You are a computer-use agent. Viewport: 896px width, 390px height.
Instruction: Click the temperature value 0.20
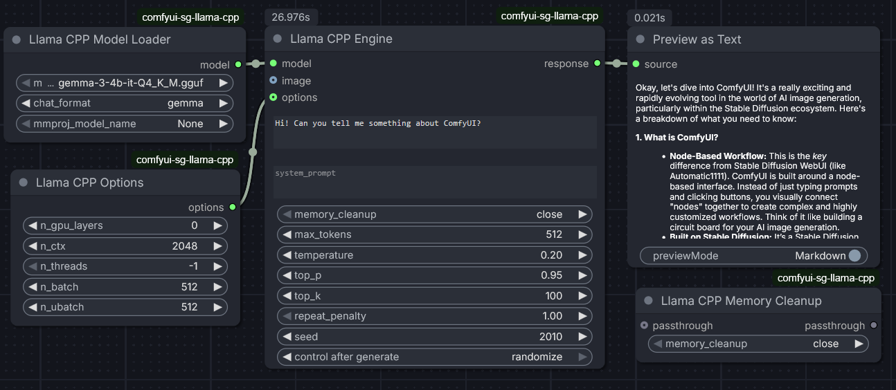click(552, 255)
